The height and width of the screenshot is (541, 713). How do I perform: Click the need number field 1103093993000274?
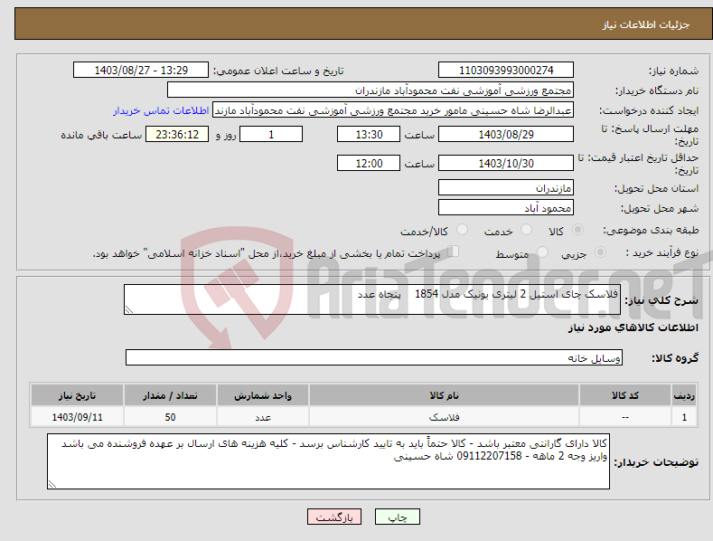point(506,71)
